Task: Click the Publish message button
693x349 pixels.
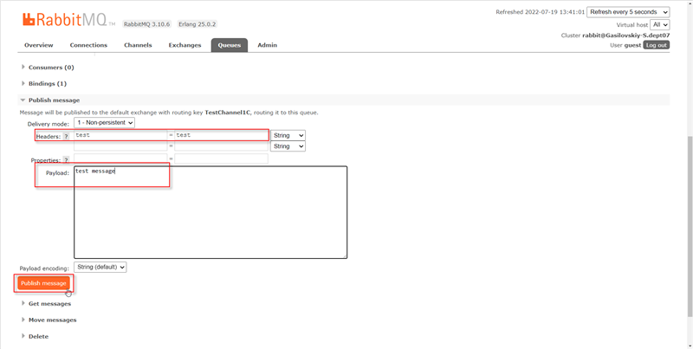Action: 43,283
